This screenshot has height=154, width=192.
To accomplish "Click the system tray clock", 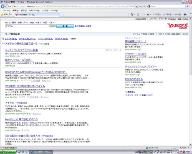I will (188, 152).
